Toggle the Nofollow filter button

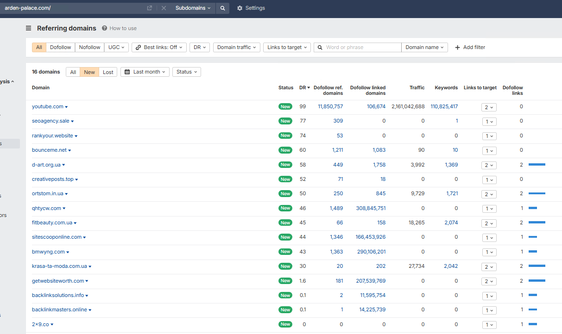(x=89, y=47)
